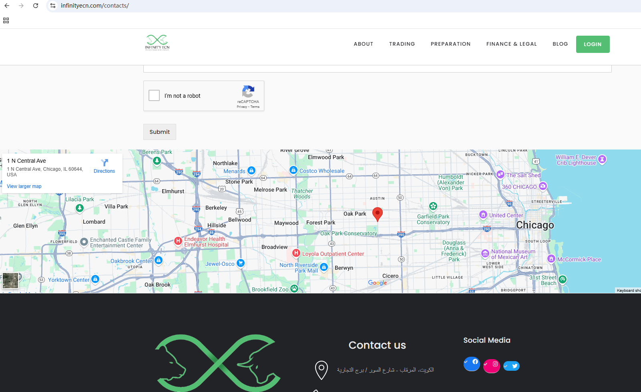Open the About menu
This screenshot has height=392, width=641.
pyautogui.click(x=363, y=44)
